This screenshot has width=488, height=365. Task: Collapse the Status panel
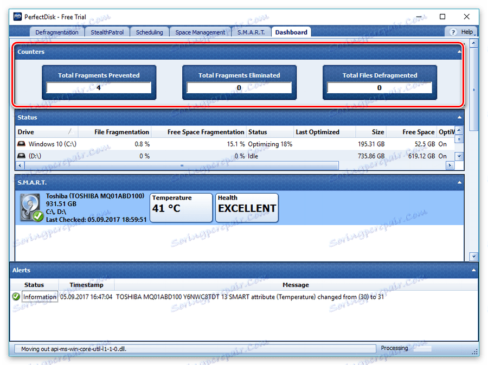point(459,118)
